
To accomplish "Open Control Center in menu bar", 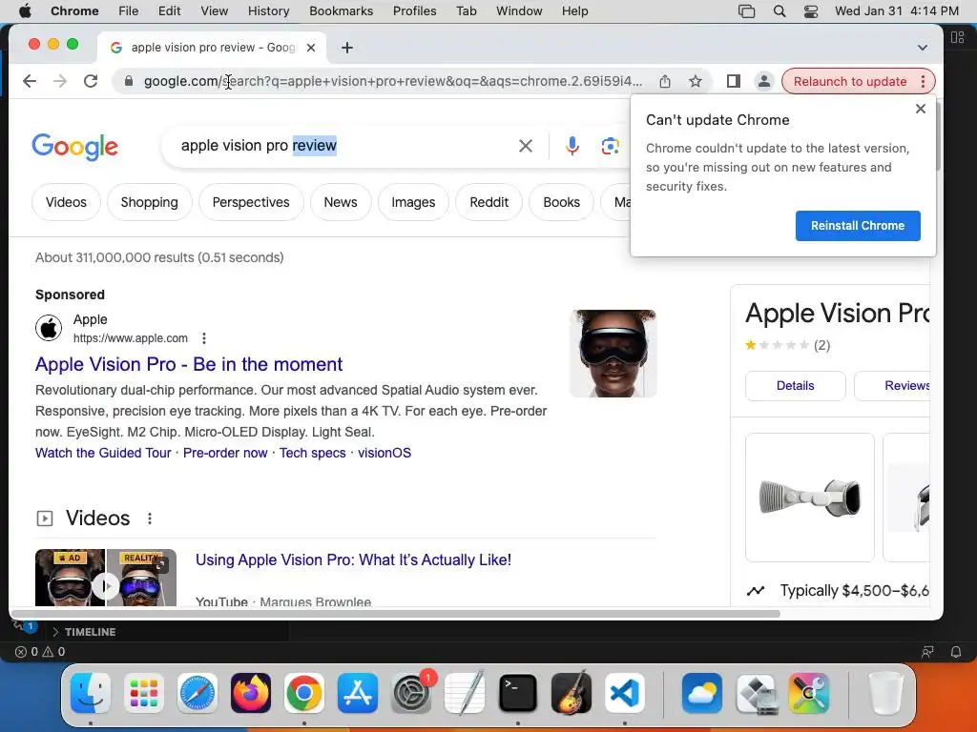I will click(811, 11).
